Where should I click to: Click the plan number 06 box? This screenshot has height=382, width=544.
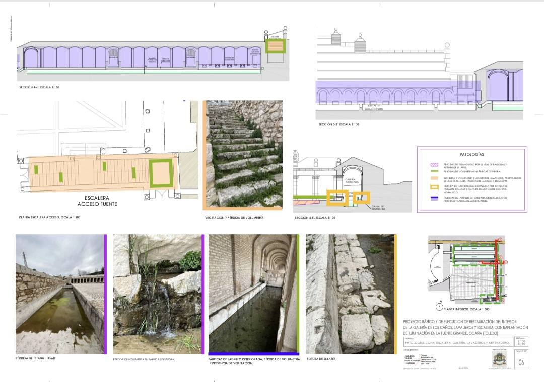[x=520, y=362]
